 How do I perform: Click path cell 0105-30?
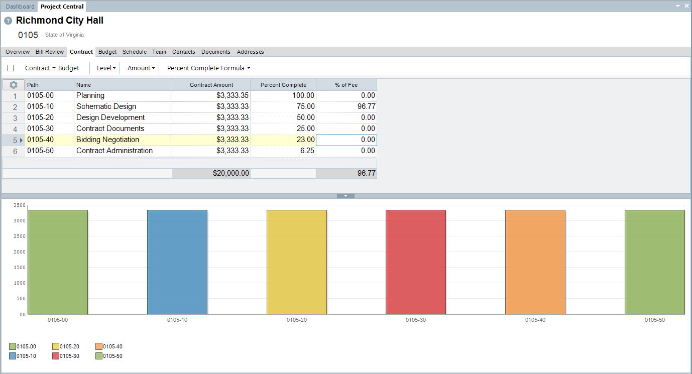50,129
